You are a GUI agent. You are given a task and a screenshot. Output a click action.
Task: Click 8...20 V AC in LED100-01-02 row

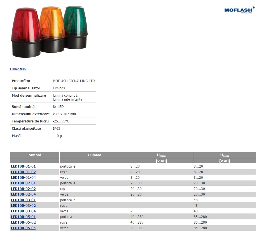(x=198, y=172)
